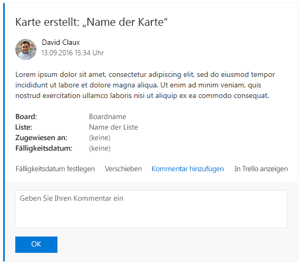Click the Fälligkeitsdatum: label
Viewport: 302px width, 266px height.
[x=44, y=149]
